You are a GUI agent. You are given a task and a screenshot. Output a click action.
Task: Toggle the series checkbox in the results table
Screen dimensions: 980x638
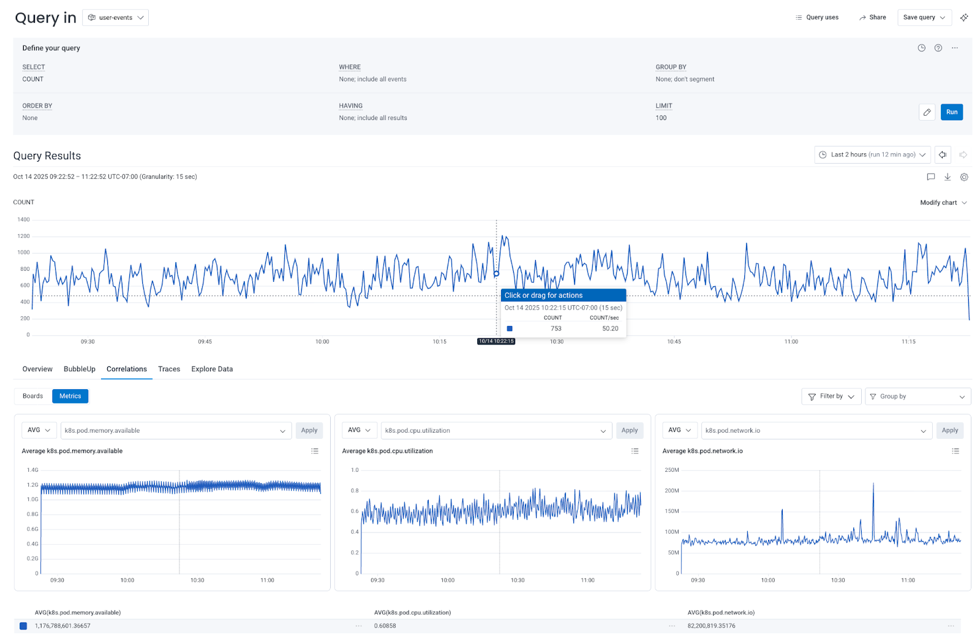(x=23, y=626)
